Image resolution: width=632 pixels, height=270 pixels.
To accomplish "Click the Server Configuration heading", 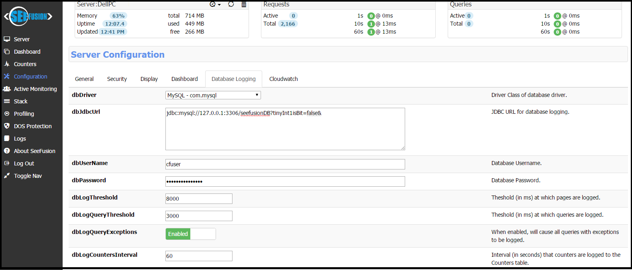I will click(118, 54).
